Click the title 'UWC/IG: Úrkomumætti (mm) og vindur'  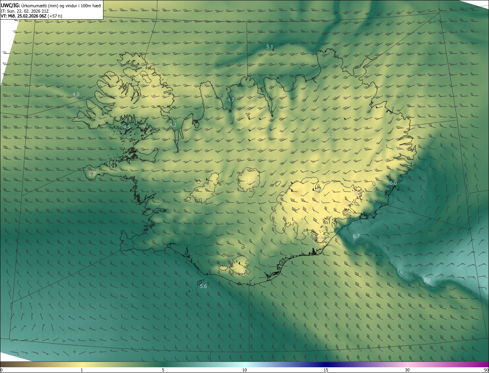51,5
